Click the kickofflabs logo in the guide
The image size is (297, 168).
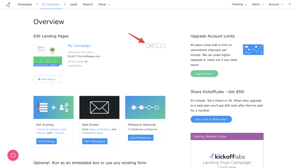227,156
